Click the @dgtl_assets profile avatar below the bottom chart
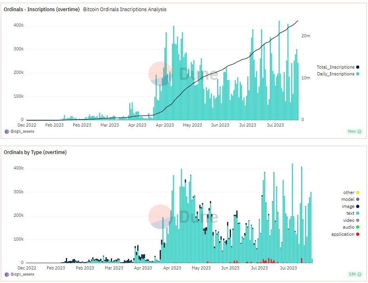This screenshot has width=368, height=283. 7,274
